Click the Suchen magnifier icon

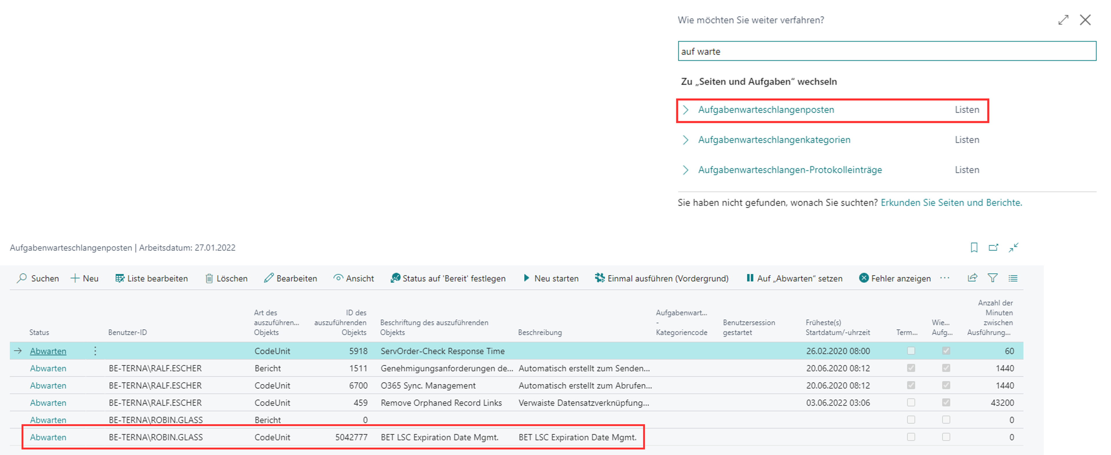(21, 278)
